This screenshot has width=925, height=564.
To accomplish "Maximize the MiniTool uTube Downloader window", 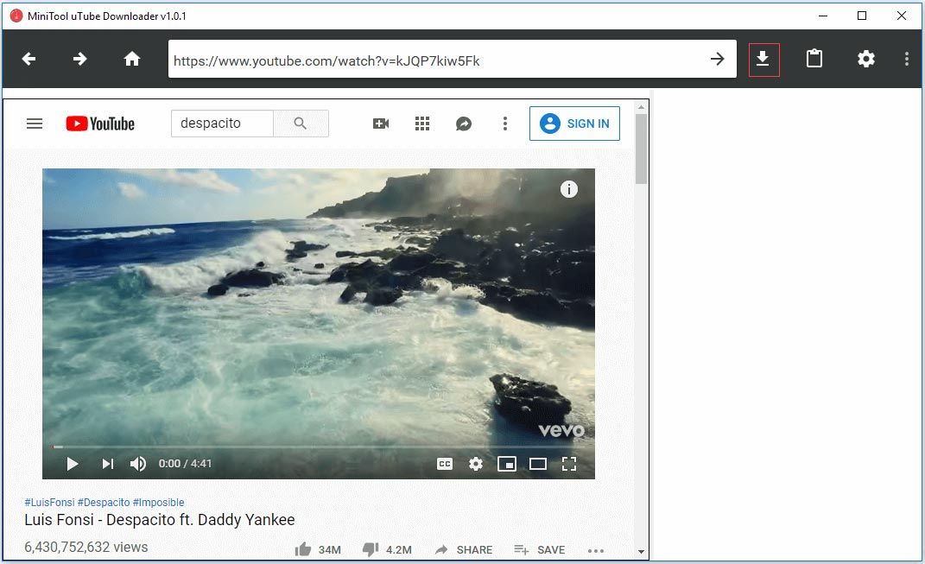I will tap(862, 16).
